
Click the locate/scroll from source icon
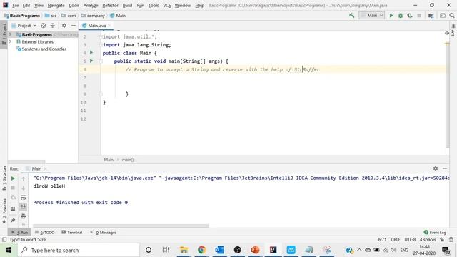[x=43, y=26]
